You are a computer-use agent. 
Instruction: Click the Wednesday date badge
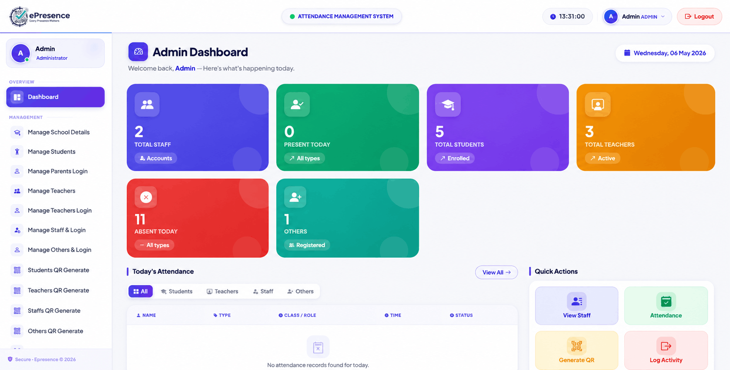coord(665,53)
